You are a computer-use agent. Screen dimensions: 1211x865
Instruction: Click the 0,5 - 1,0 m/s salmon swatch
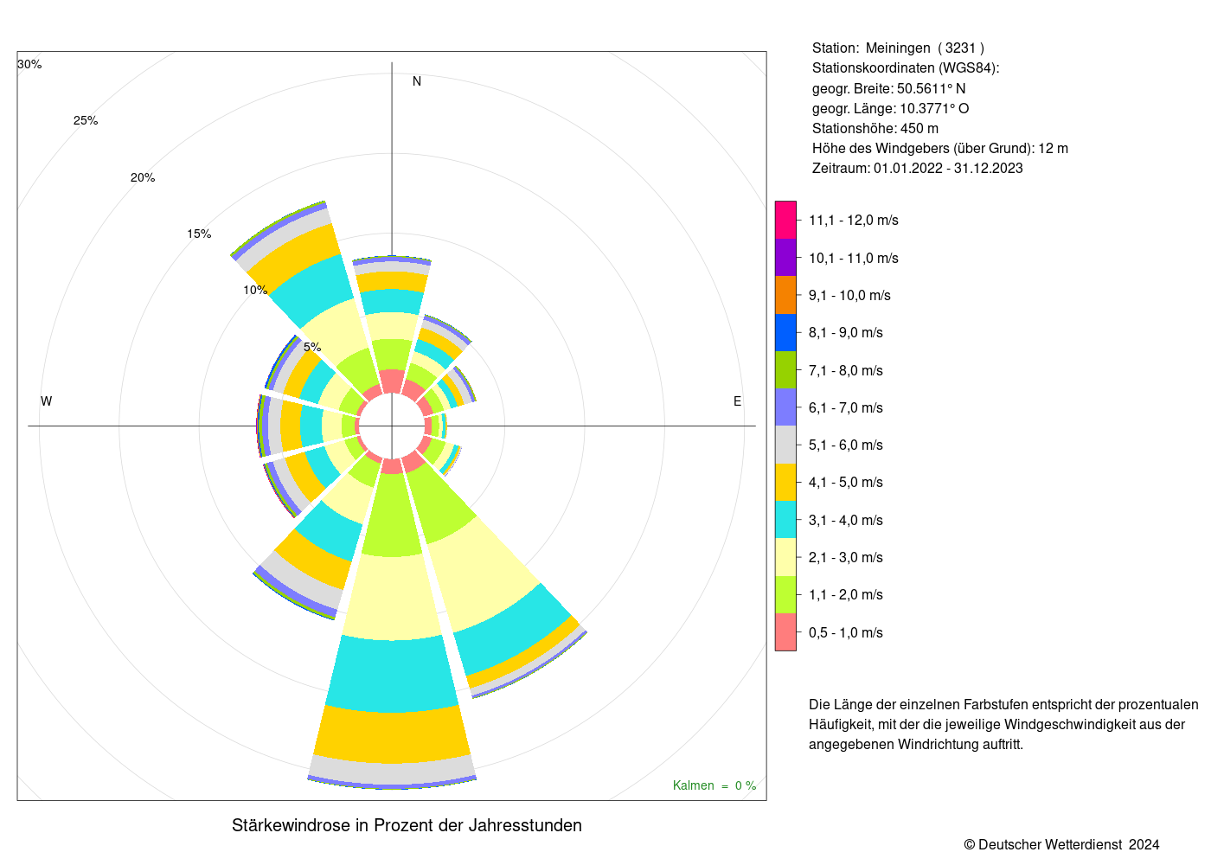pos(785,632)
